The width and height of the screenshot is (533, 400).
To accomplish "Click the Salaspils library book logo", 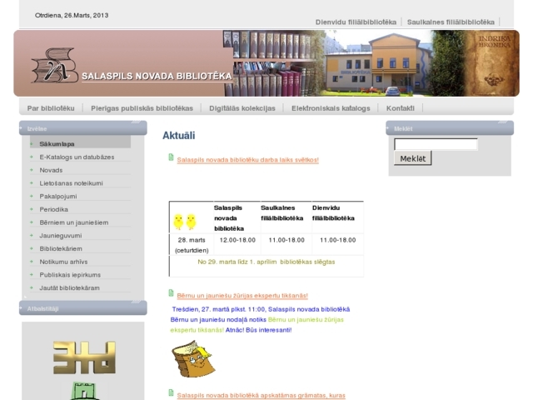I will 54,65.
